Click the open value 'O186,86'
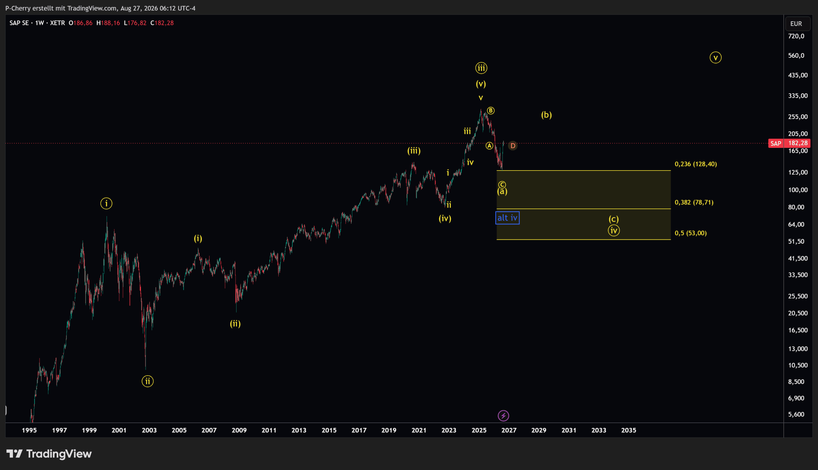The height and width of the screenshot is (470, 818). coord(81,23)
